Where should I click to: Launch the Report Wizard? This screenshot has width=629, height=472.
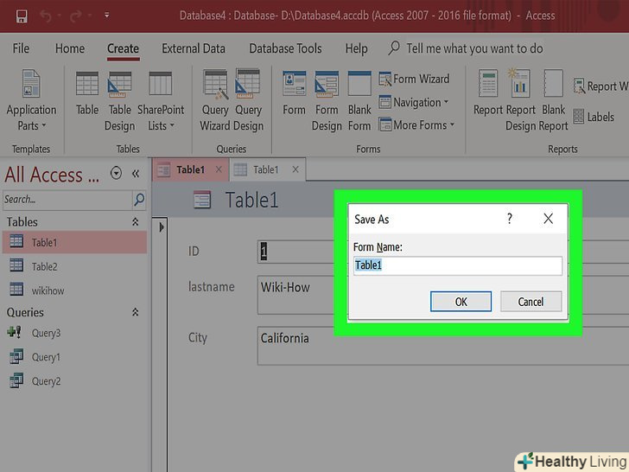(600, 86)
